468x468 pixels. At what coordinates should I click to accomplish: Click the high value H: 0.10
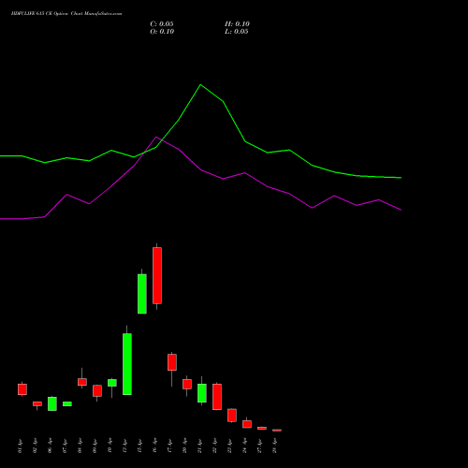click(x=237, y=24)
